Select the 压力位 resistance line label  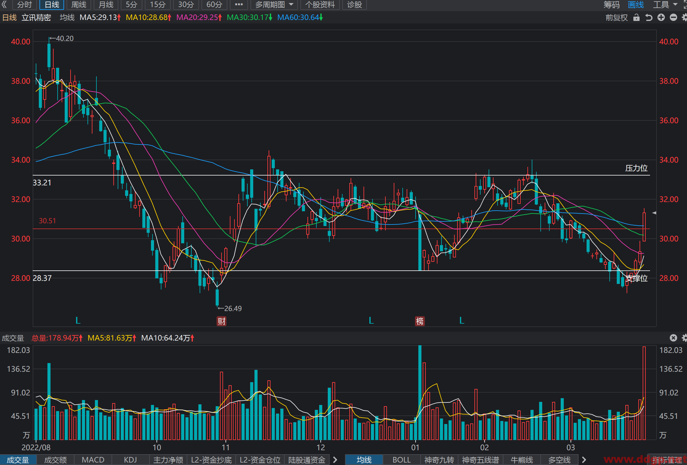(636, 168)
